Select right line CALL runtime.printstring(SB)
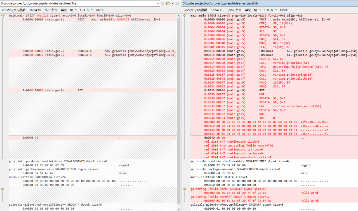The height and width of the screenshot is (211, 358). click(274, 75)
